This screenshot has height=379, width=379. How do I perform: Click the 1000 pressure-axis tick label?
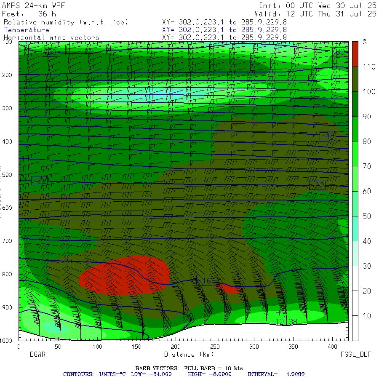6,341
